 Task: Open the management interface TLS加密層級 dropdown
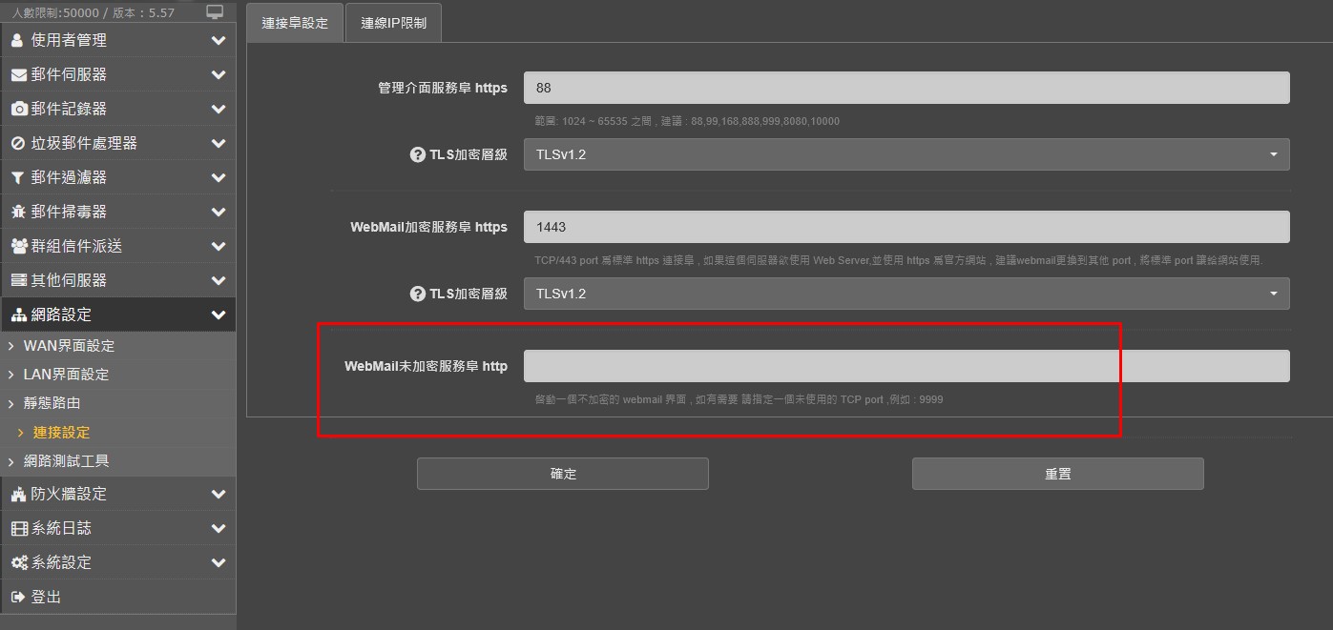click(906, 154)
